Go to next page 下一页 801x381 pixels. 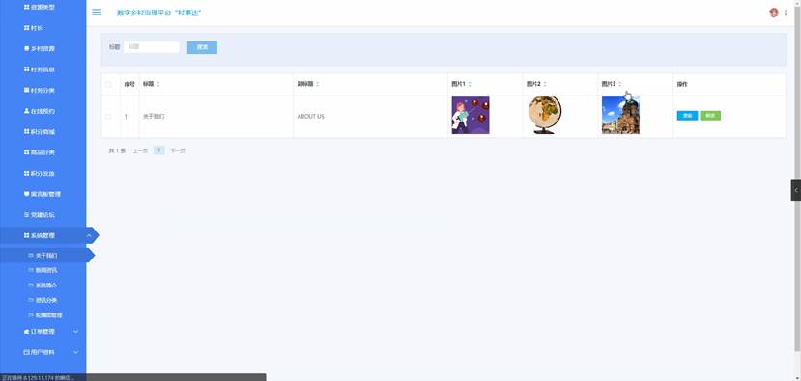(177, 150)
